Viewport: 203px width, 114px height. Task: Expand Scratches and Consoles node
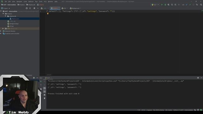pyautogui.click(x=1, y=34)
